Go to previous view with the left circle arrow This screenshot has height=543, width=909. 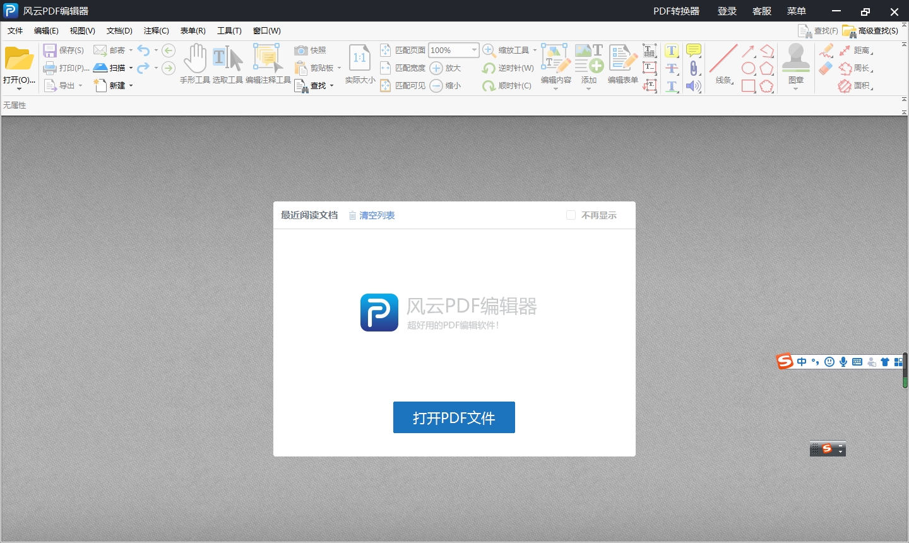click(169, 51)
